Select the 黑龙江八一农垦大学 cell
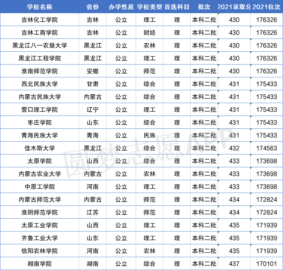 40,45
